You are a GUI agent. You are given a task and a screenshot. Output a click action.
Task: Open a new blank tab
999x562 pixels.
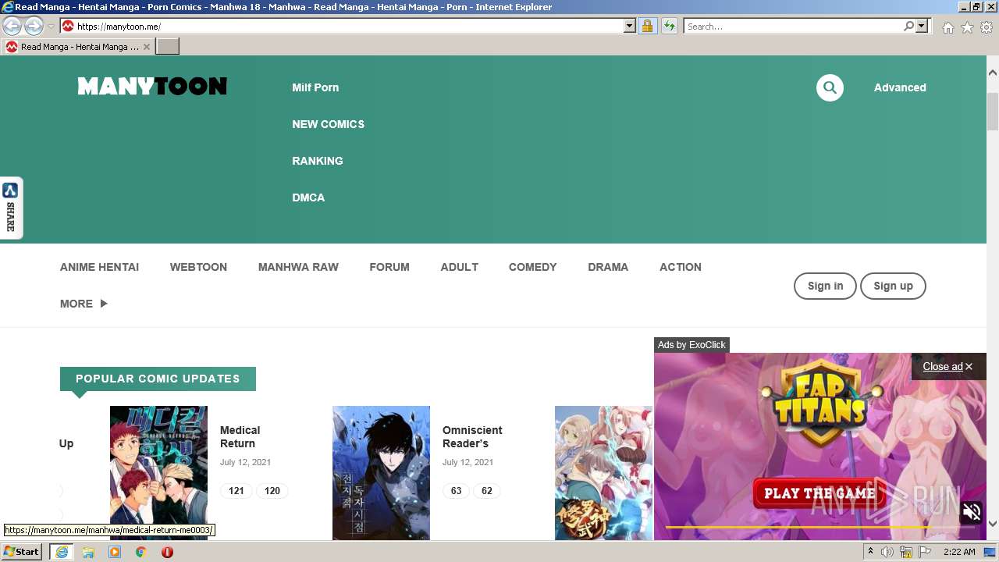click(168, 47)
